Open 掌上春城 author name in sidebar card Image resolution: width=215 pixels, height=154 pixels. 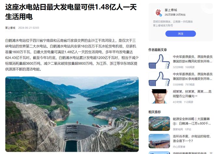click(x=171, y=10)
